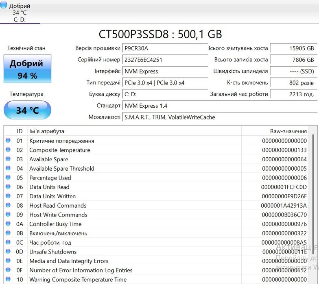This screenshot has height=284, width=319.
Task: Click raw value 00000000F9D26F
Action: point(284,197)
